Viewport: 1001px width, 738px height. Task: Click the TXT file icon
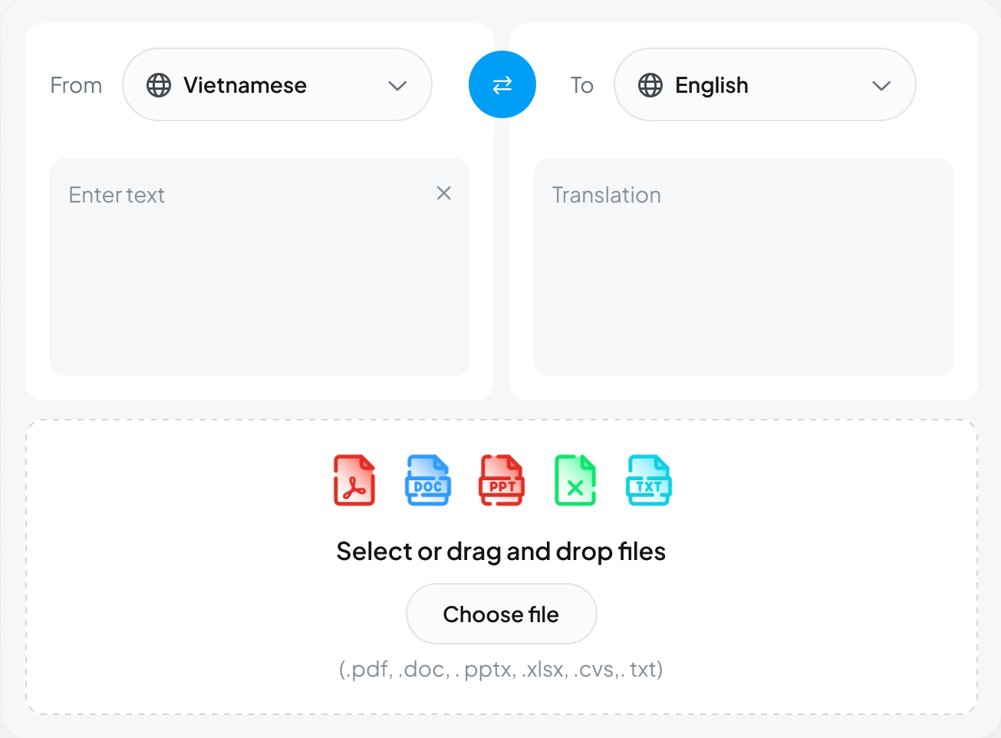point(649,479)
